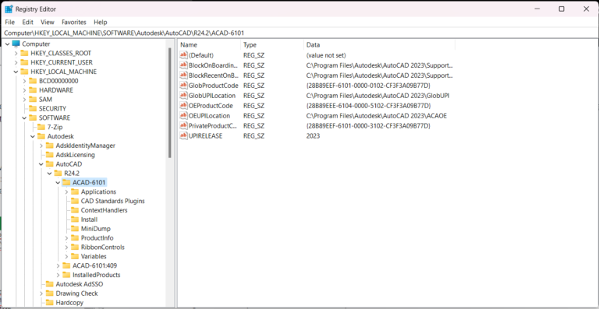Open the Favorites menu
This screenshot has width=599, height=309.
click(x=74, y=22)
